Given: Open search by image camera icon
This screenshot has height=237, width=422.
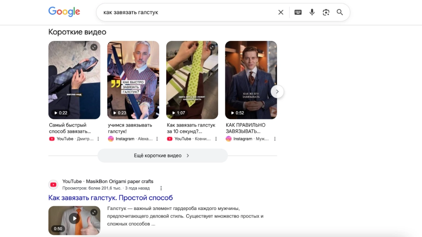Looking at the screenshot, I should click(x=326, y=12).
